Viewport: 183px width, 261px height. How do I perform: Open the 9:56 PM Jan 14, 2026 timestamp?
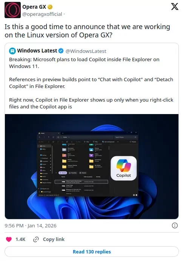[x=31, y=225]
